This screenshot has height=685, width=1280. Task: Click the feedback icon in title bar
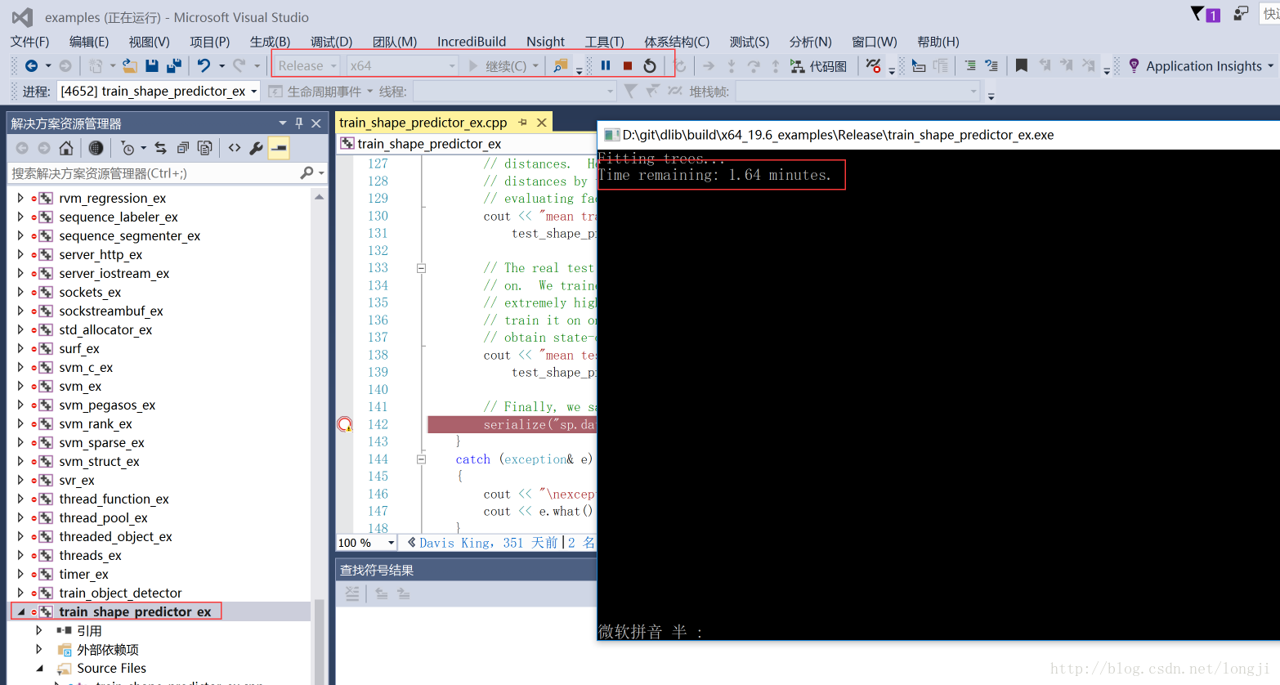[1241, 13]
